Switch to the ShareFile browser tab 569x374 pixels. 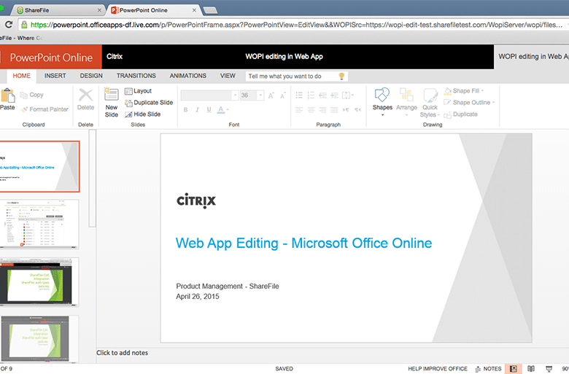click(x=58, y=10)
